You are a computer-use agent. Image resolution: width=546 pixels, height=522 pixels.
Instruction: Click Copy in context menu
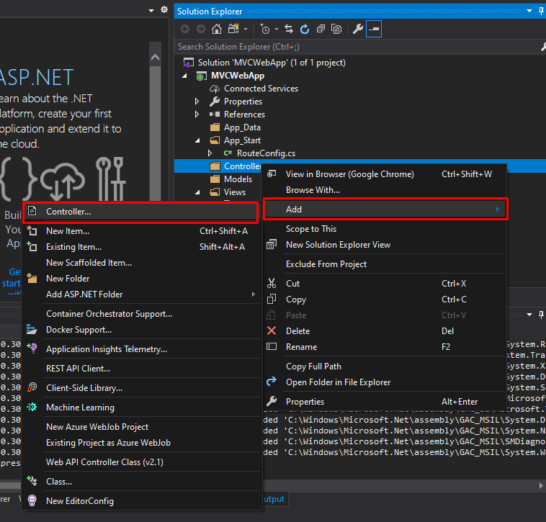tap(385, 300)
